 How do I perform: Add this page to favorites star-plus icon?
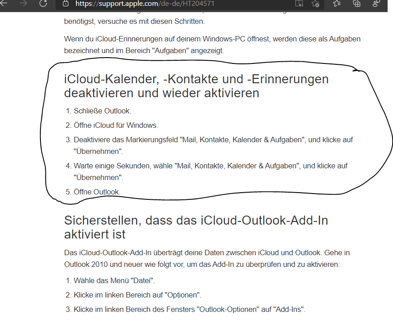click(x=315, y=4)
